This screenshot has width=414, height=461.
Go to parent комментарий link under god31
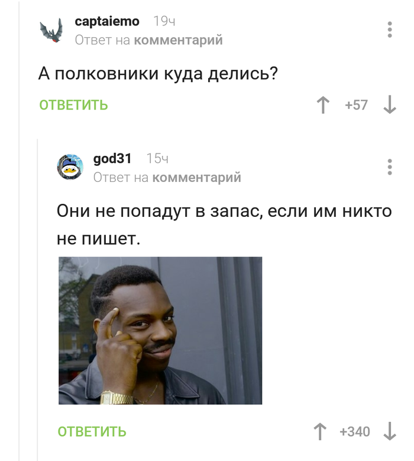(197, 178)
